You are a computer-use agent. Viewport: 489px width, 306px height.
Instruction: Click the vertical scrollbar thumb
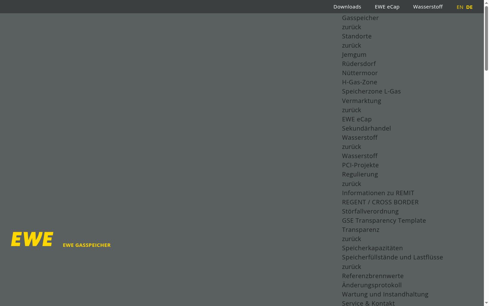(x=486, y=38)
